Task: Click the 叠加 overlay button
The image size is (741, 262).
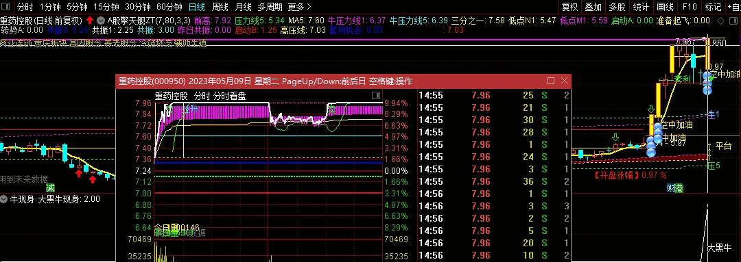Action: tap(593, 7)
